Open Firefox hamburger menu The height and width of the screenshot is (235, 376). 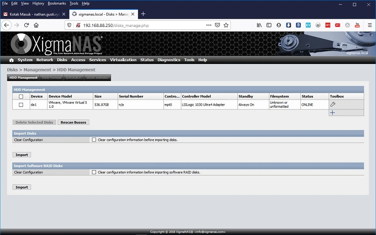[369, 25]
